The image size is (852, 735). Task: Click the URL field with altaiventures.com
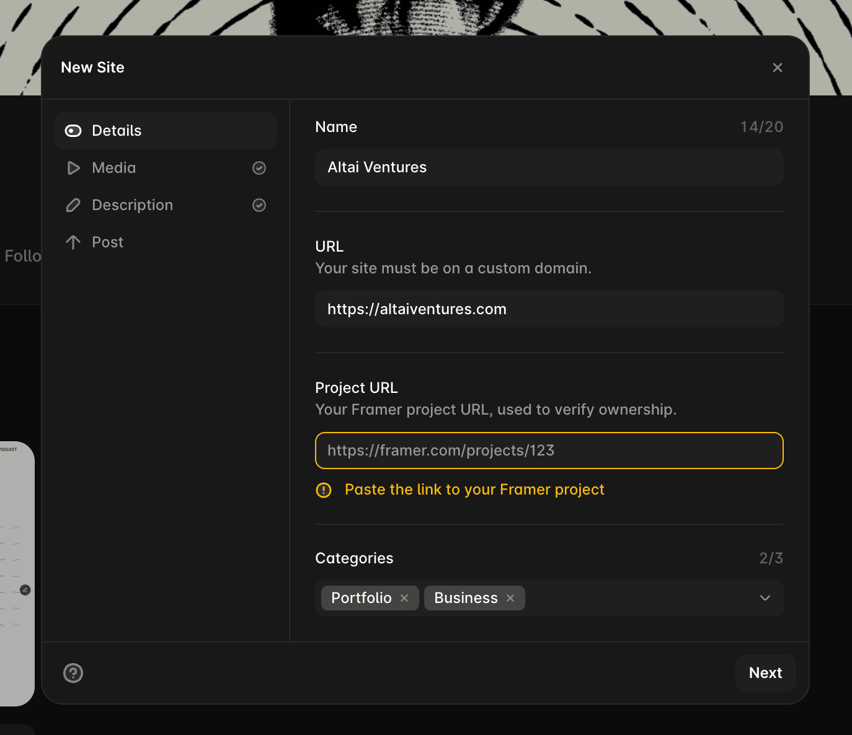click(x=549, y=309)
